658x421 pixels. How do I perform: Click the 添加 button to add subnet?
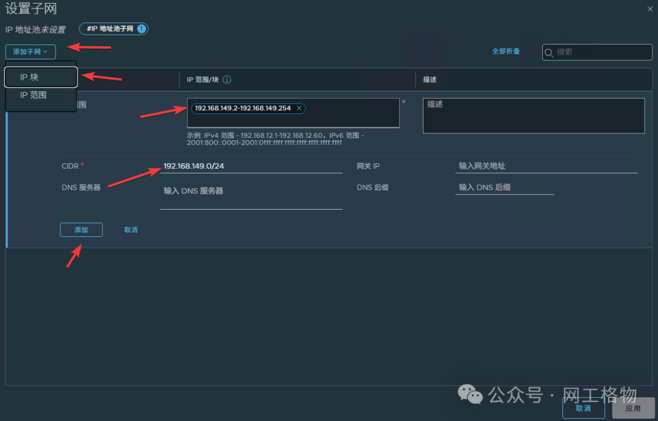coord(81,230)
